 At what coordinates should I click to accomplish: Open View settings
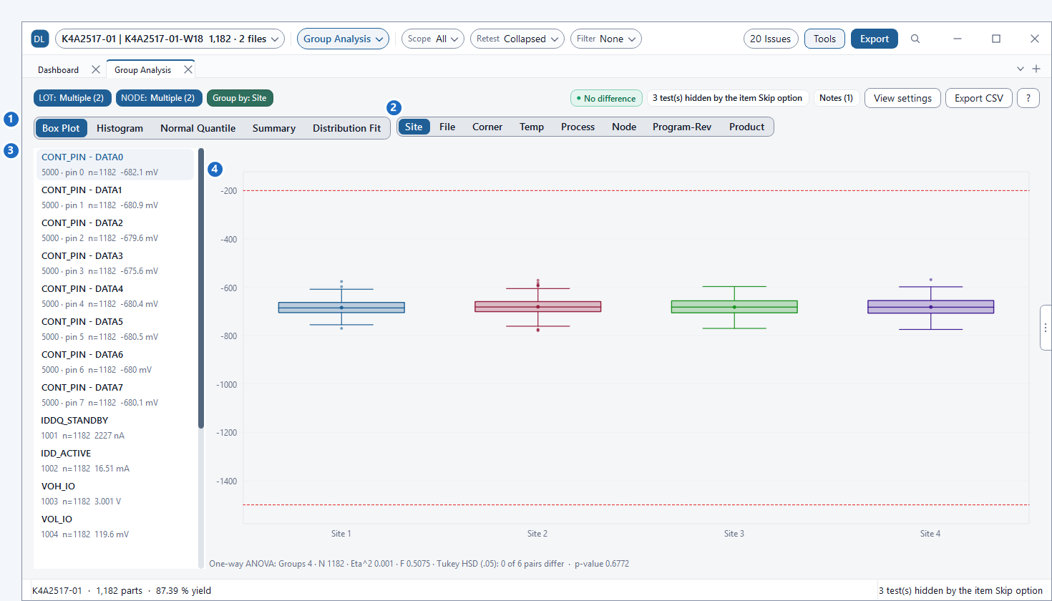902,98
